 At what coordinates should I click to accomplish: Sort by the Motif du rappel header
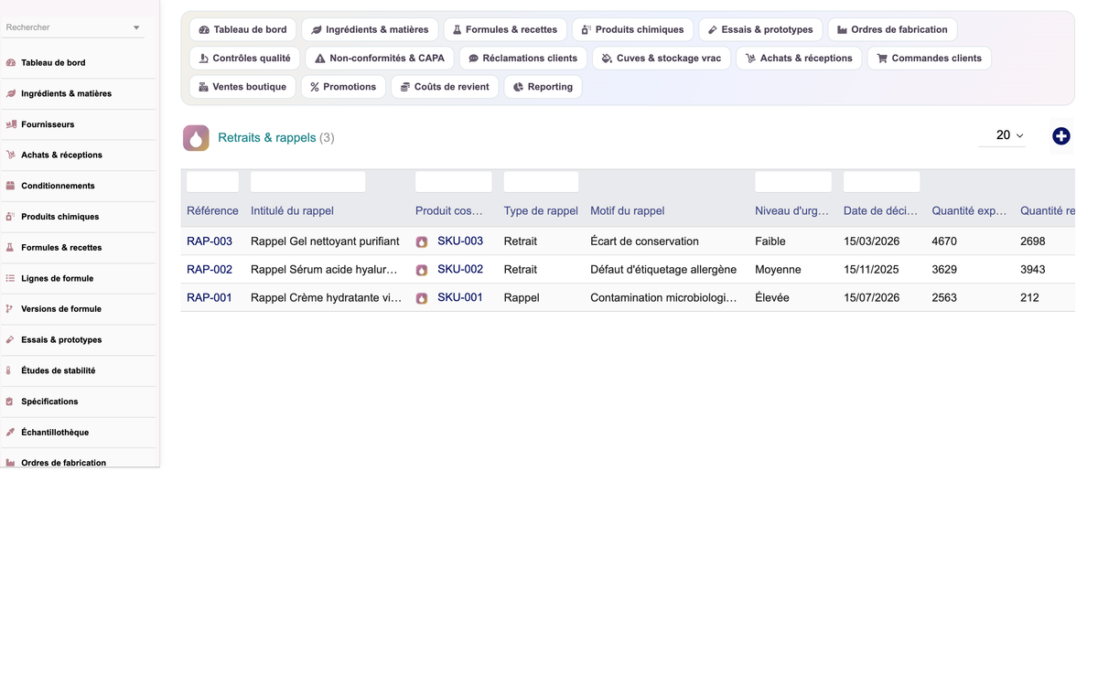coord(628,211)
